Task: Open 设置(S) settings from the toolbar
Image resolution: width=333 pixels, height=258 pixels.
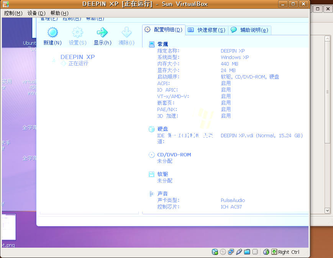Action: coord(77,36)
